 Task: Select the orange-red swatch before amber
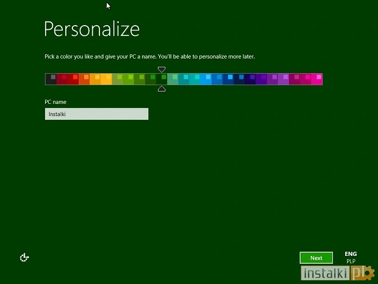point(84,79)
